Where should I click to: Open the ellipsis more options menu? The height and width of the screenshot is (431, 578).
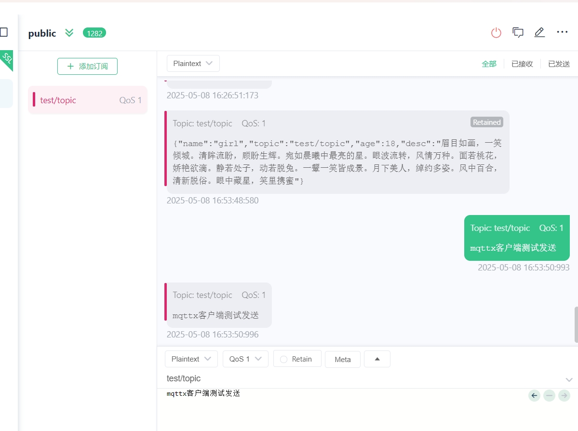click(x=562, y=32)
